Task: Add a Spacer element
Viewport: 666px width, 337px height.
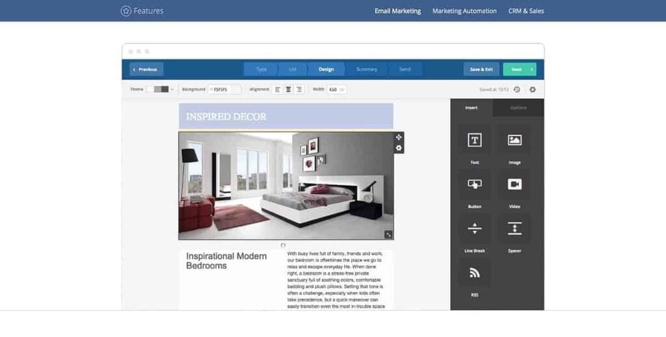Action: click(x=514, y=228)
